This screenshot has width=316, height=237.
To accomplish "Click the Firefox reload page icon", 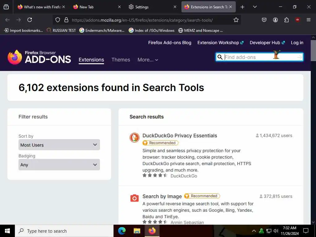I will pos(30,20).
